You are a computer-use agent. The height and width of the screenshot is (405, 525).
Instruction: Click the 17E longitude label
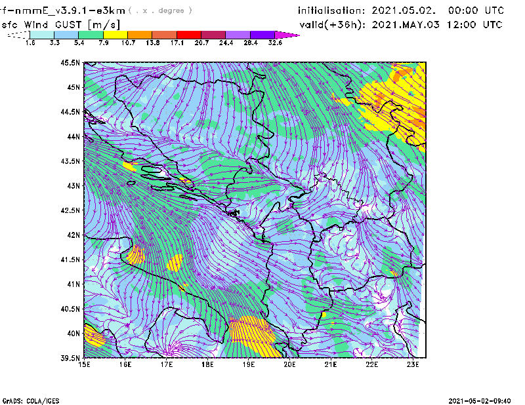click(x=167, y=364)
